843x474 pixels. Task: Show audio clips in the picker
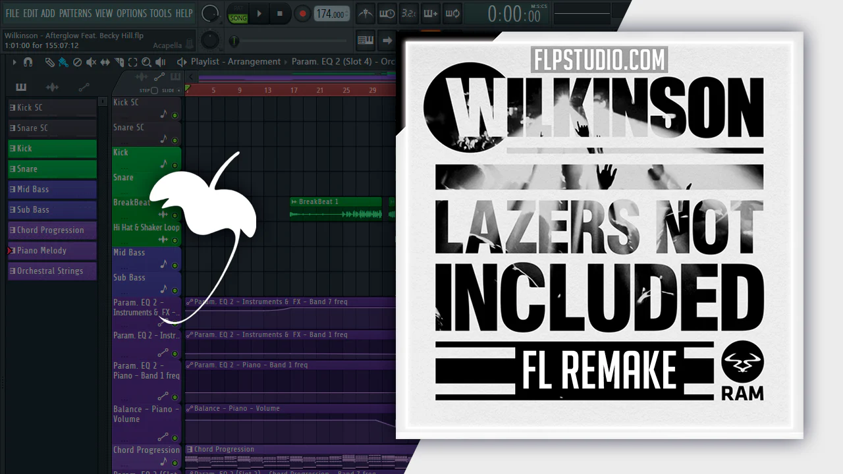pos(52,87)
